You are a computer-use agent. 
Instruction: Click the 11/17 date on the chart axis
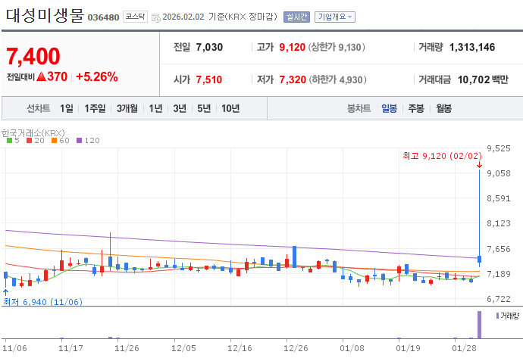(70, 348)
